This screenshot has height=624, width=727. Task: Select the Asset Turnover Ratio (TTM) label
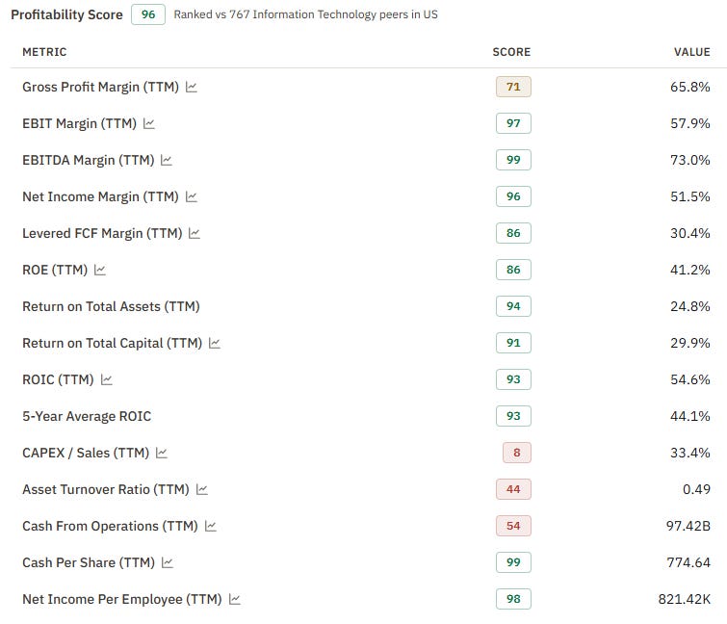click(106, 489)
